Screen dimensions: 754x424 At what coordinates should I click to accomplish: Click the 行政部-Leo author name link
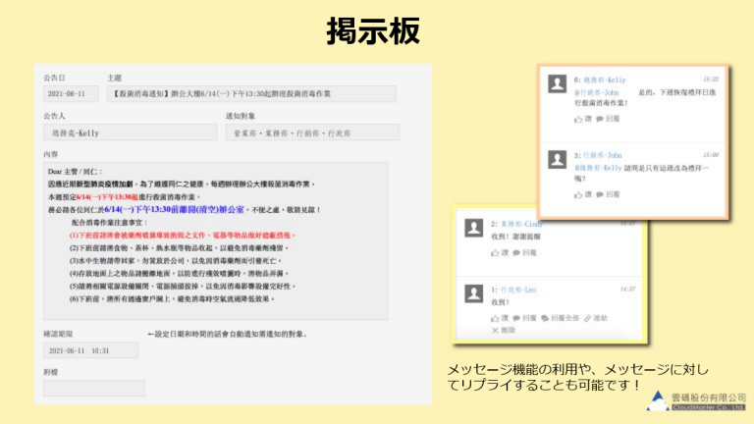tap(520, 290)
